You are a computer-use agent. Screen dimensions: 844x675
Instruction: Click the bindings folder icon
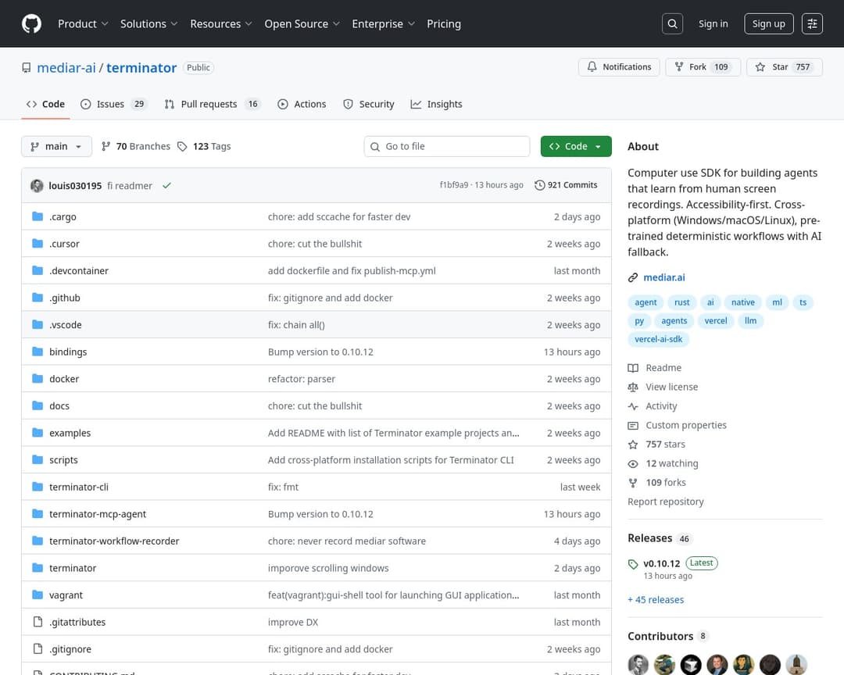point(37,352)
